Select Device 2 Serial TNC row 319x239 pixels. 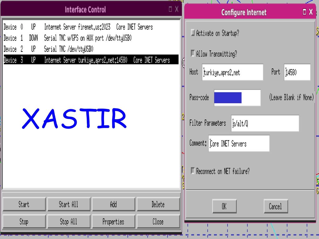[91, 49]
